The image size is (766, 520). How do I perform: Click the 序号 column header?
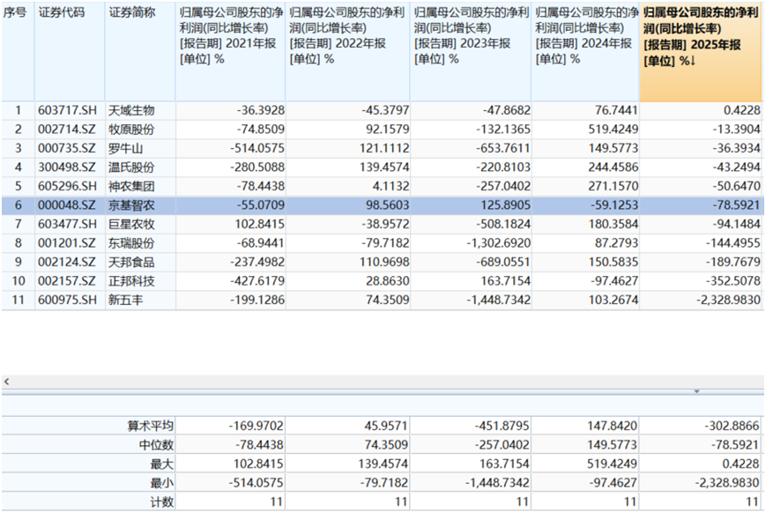coord(19,52)
